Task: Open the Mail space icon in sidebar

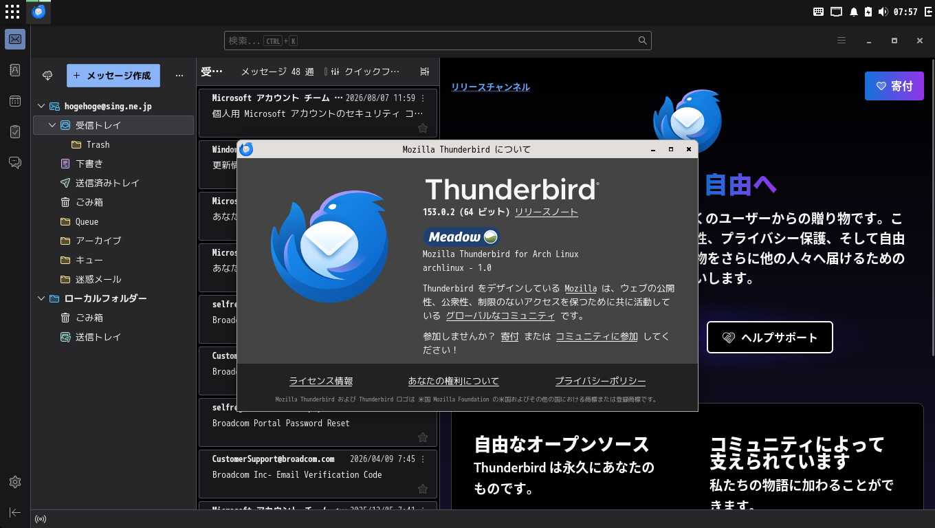Action: [x=15, y=39]
